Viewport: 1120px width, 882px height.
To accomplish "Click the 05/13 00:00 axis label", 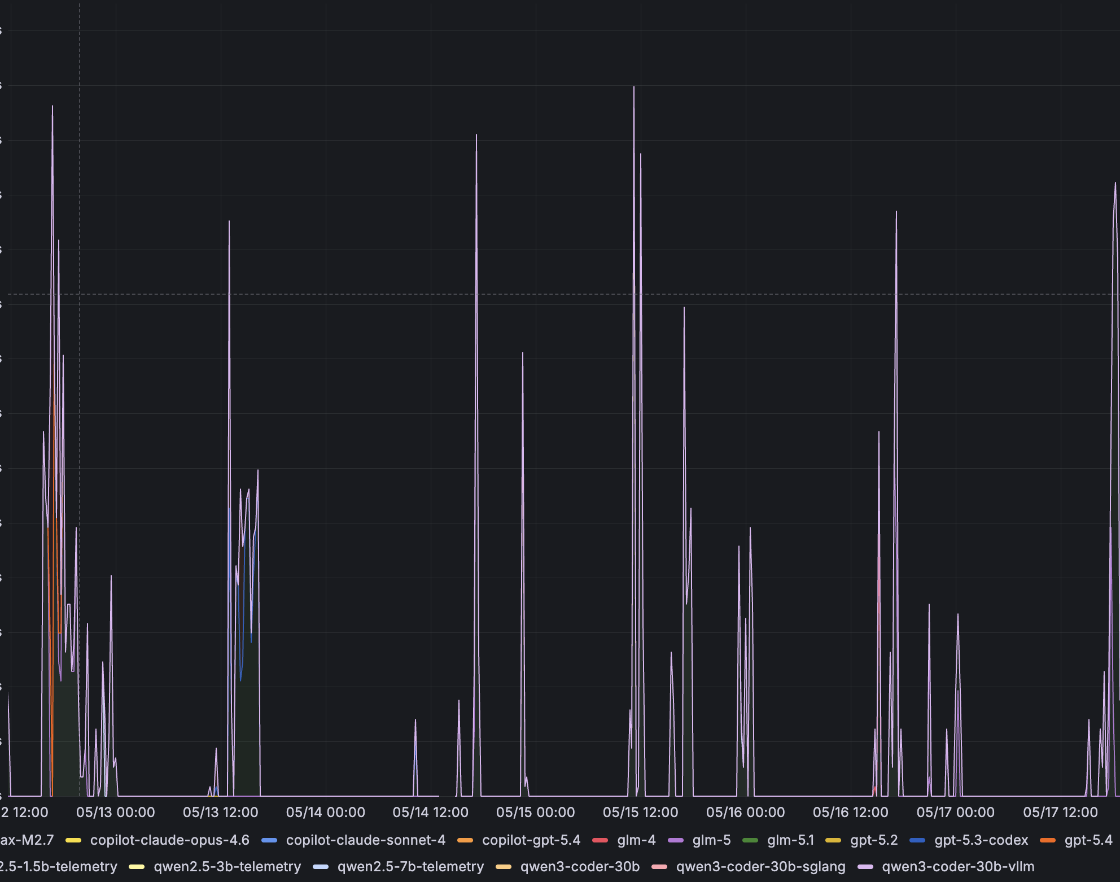I will click(x=116, y=813).
